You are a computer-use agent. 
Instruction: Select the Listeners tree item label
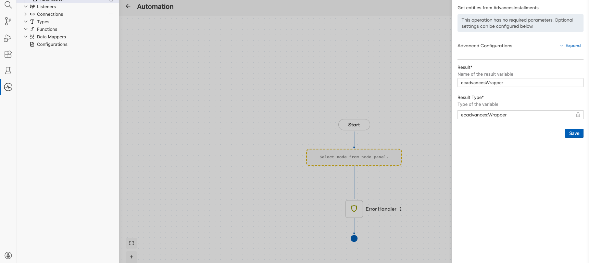coord(46,7)
